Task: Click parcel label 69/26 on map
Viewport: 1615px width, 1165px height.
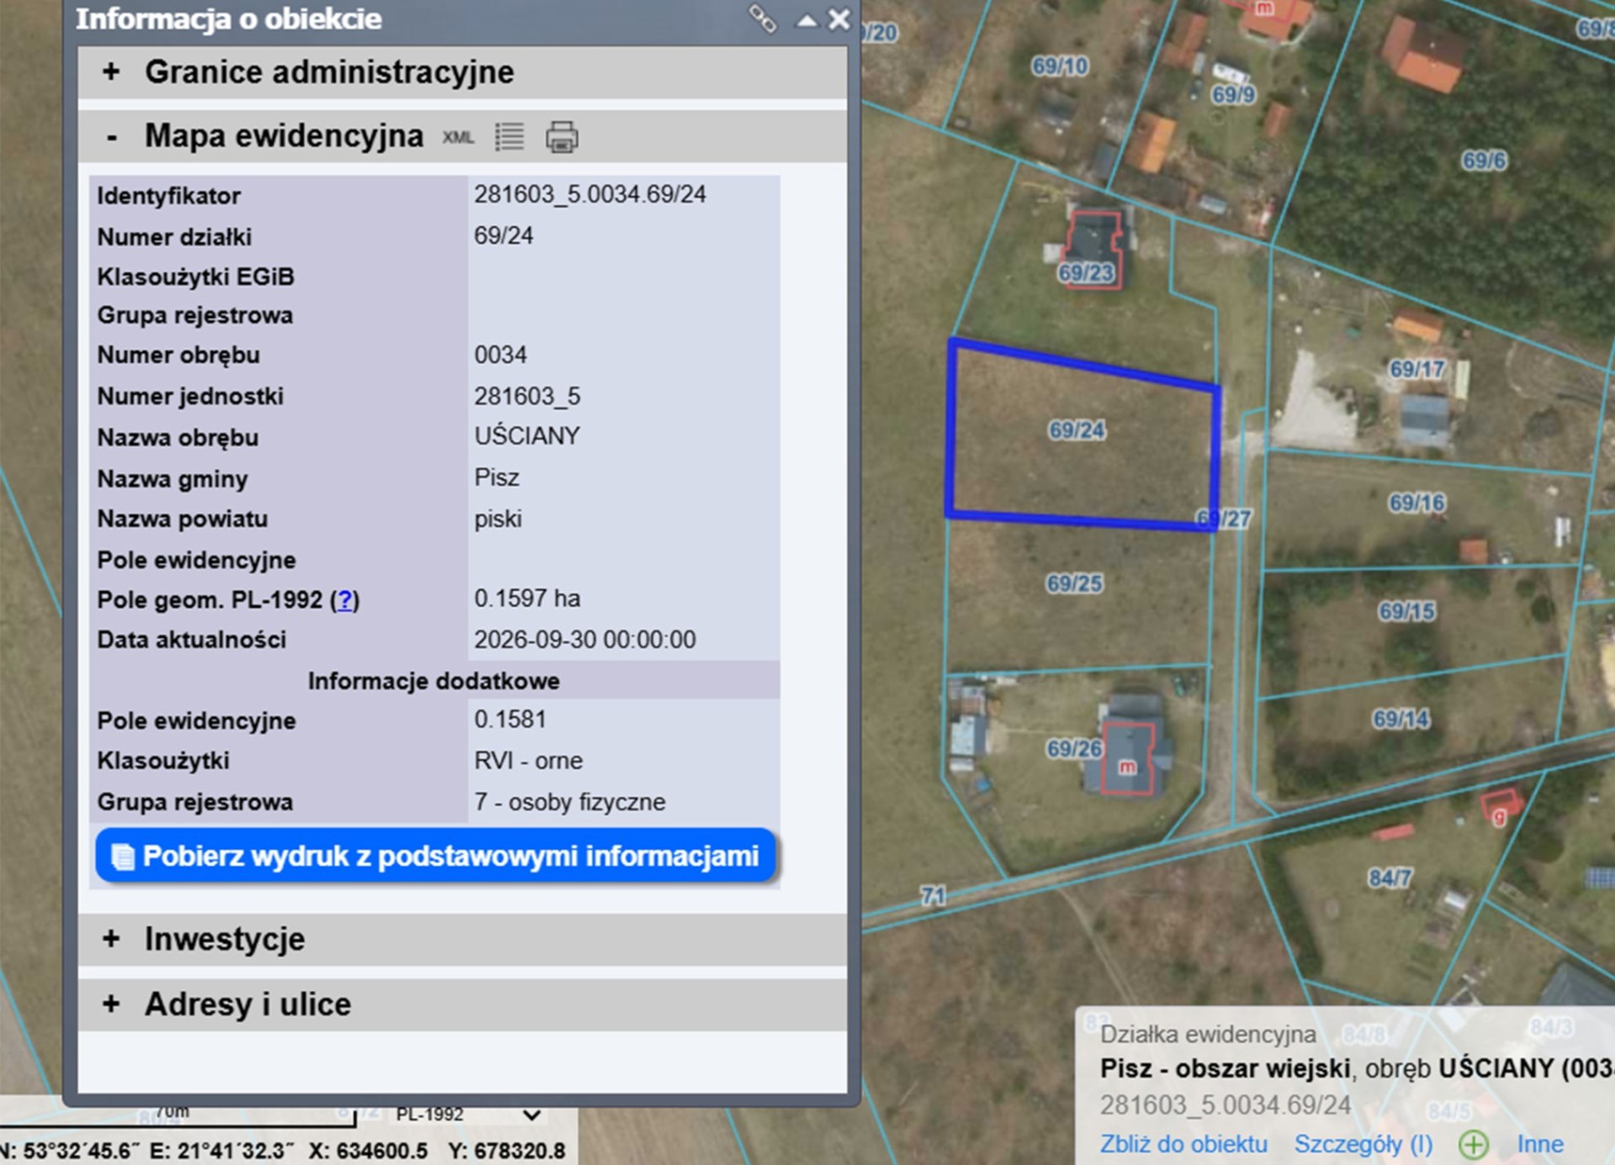Action: tap(1073, 748)
